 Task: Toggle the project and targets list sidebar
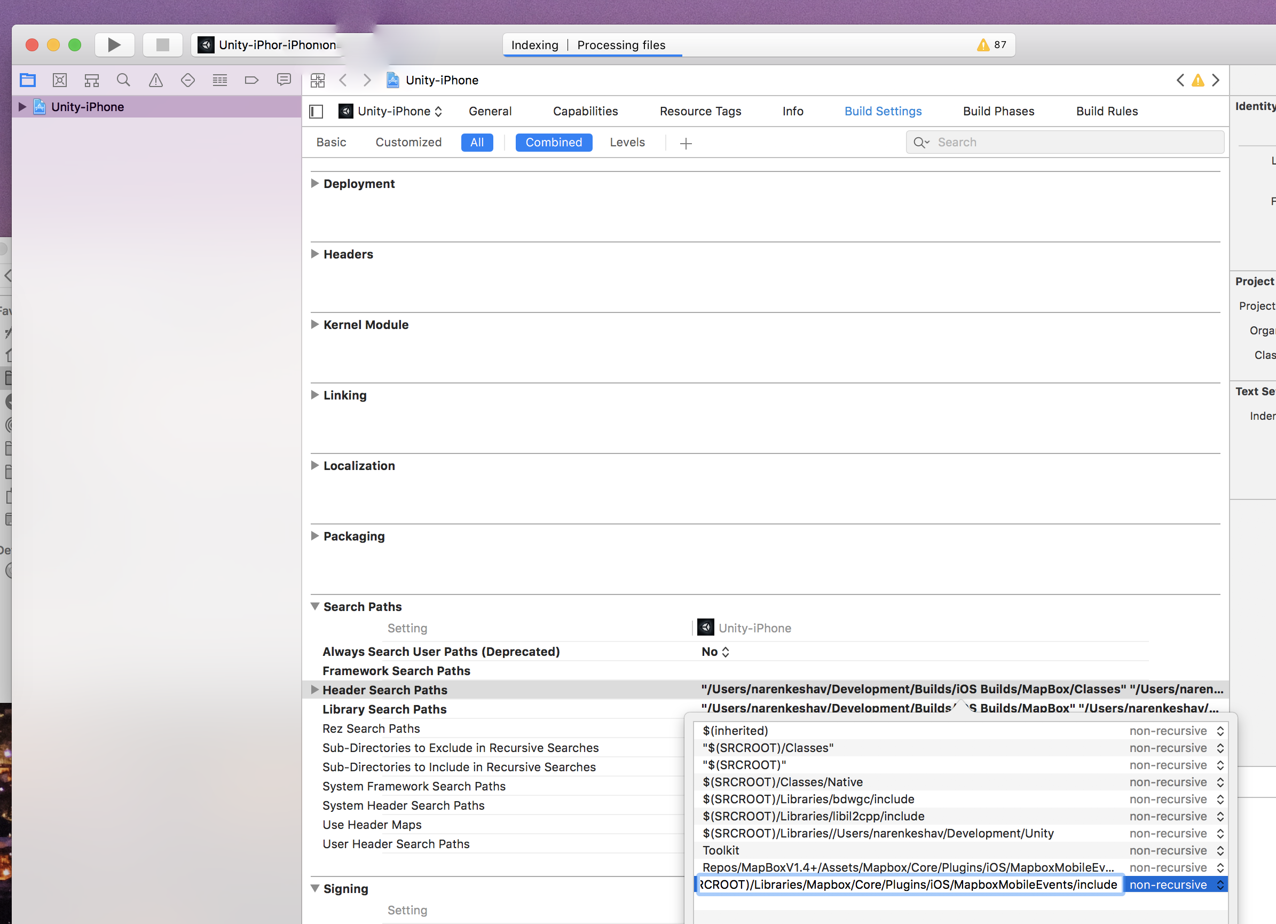(316, 112)
